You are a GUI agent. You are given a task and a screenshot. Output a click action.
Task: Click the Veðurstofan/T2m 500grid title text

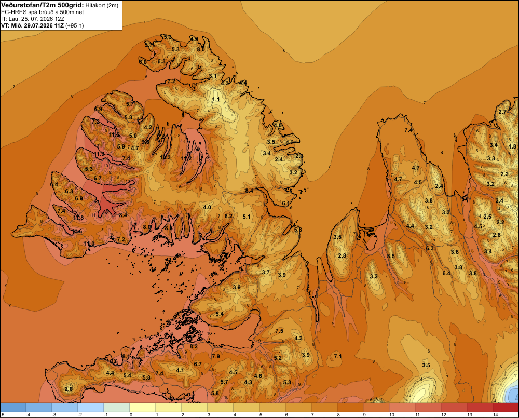click(x=43, y=5)
